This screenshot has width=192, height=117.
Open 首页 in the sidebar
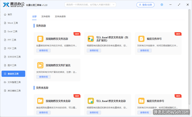pos(13,14)
